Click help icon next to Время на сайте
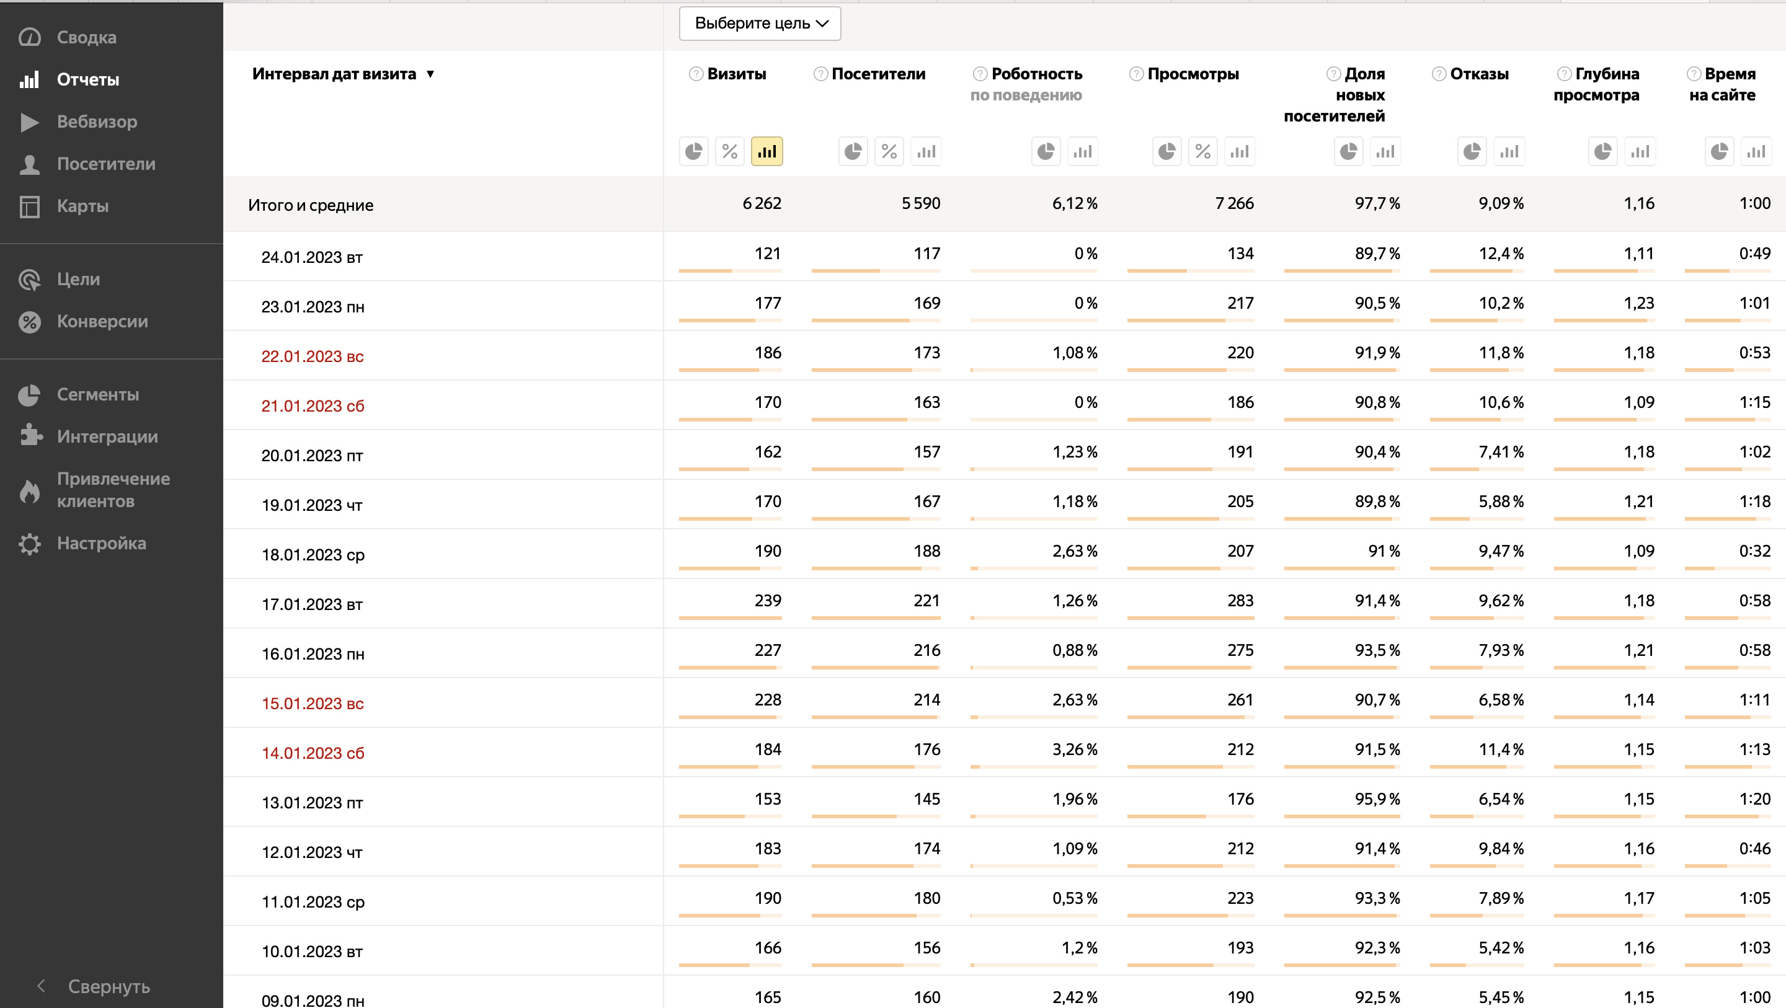1786x1008 pixels. coord(1694,74)
